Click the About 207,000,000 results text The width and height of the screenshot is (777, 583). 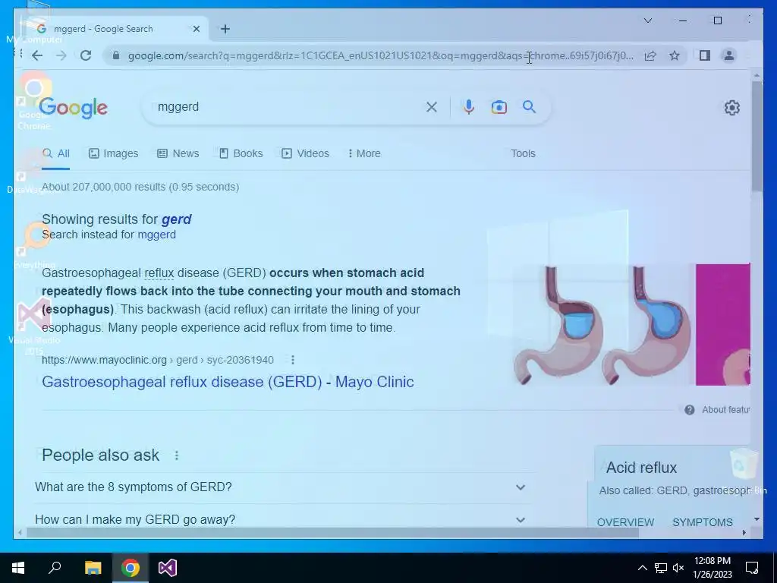140,187
